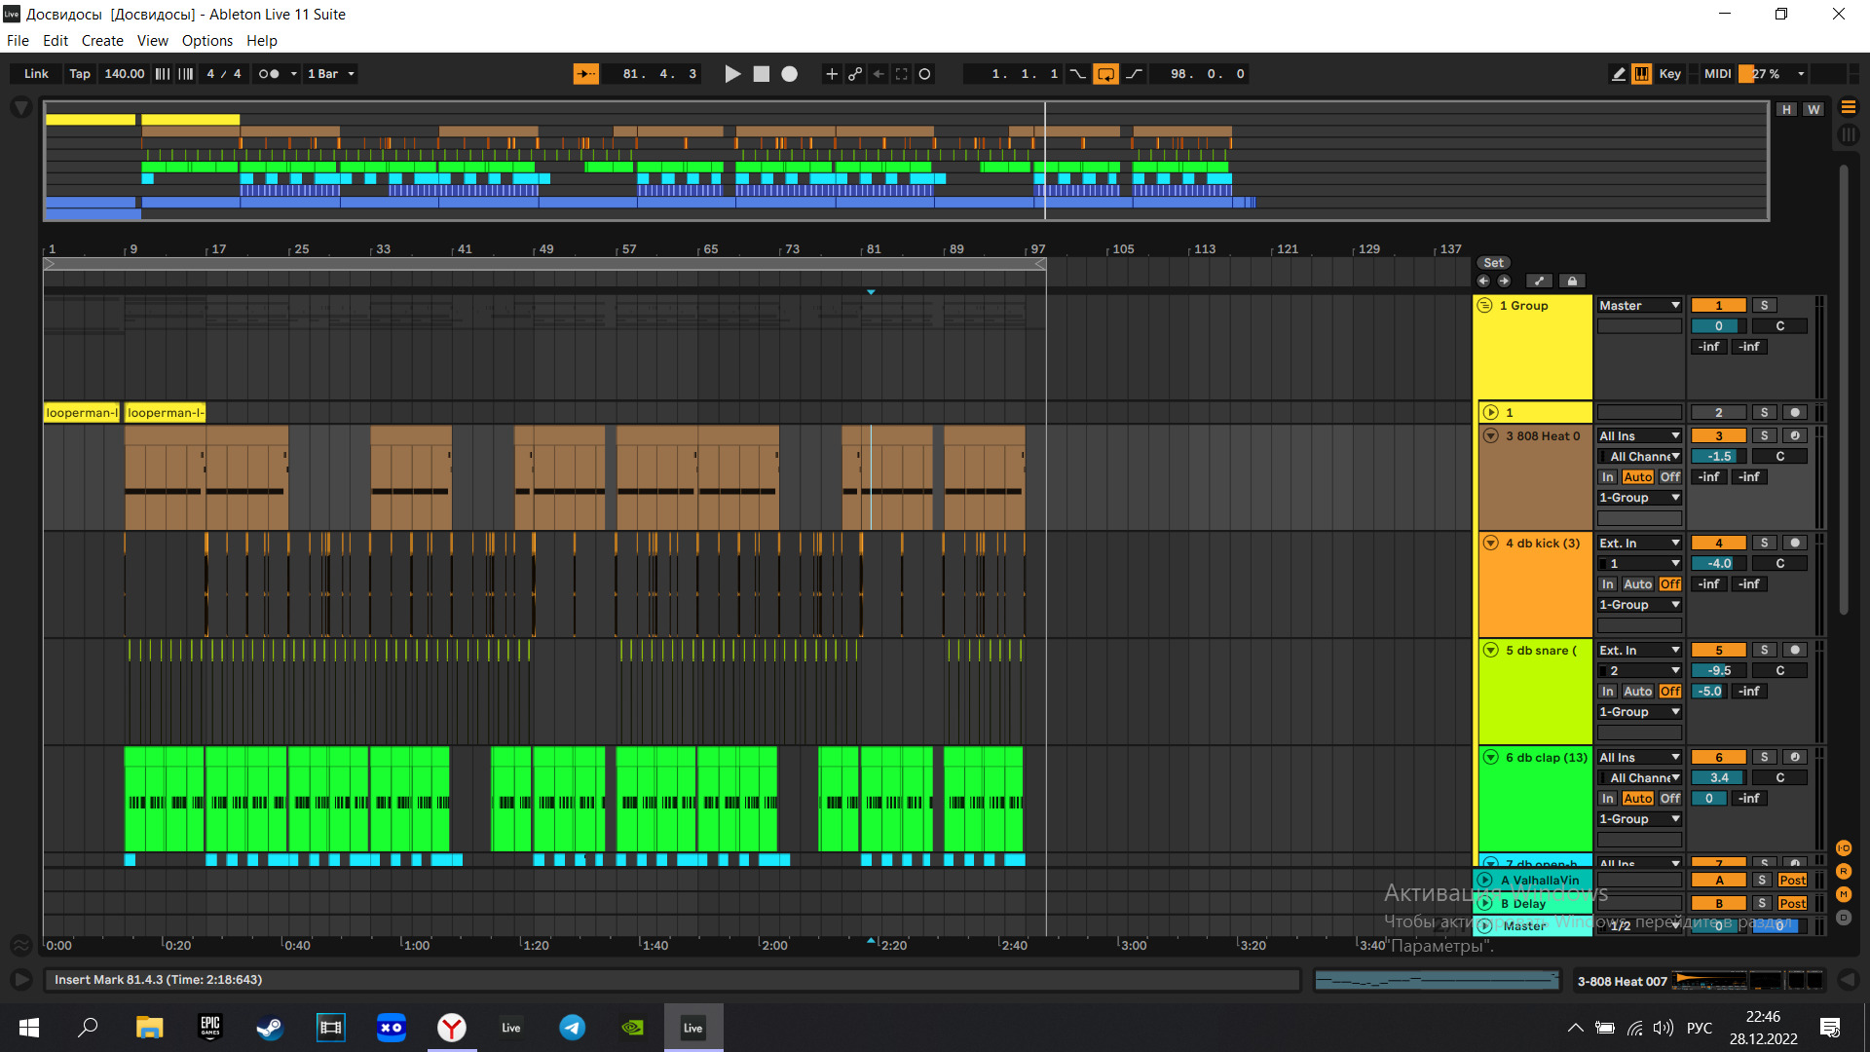Collapse the 5 db snare track
The width and height of the screenshot is (1870, 1052).
tap(1490, 651)
